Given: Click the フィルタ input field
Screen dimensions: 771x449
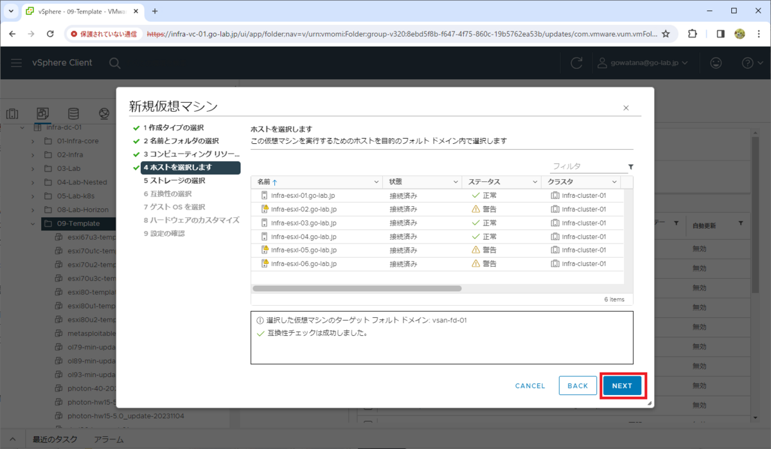Looking at the screenshot, I should 589,166.
